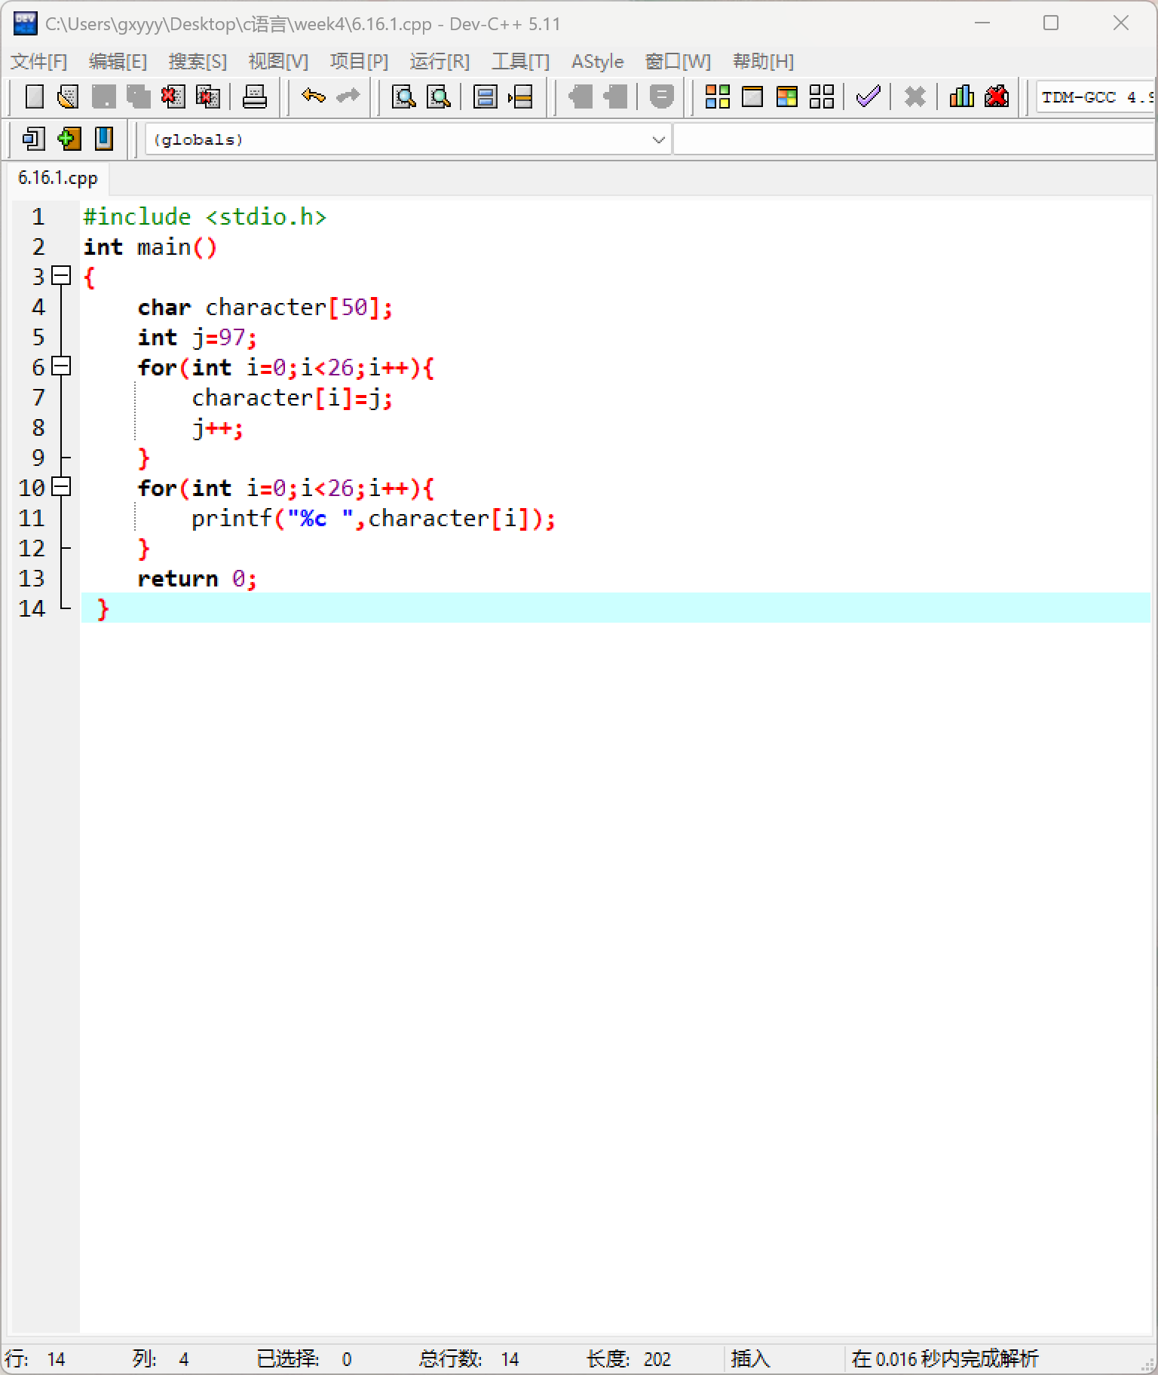This screenshot has height=1375, width=1158.
Task: Click the Insert snippet icon
Action: point(34,139)
